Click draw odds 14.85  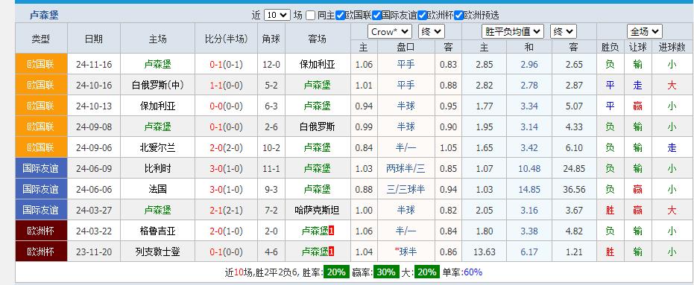tap(529, 190)
